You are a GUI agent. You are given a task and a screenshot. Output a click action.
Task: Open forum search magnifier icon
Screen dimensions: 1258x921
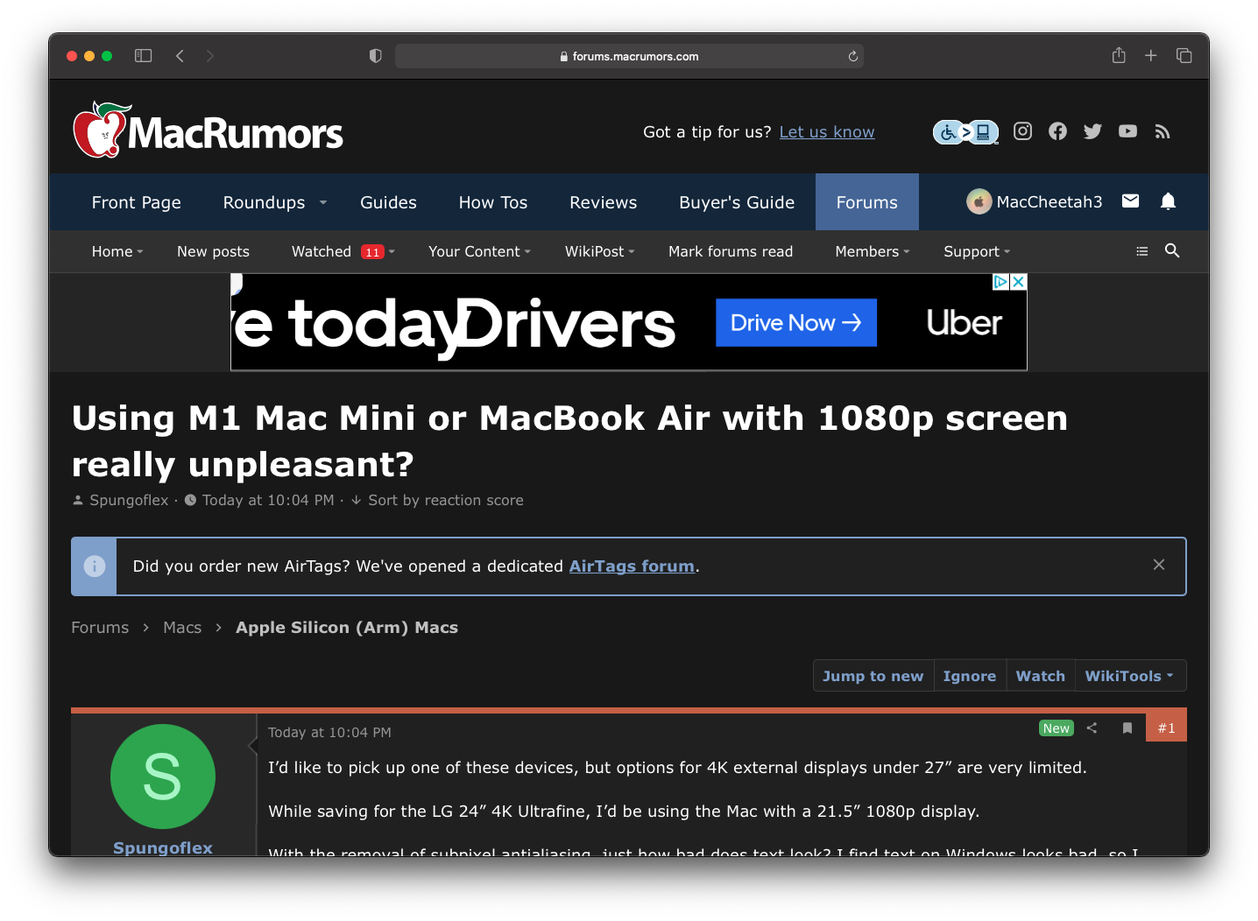pos(1172,251)
